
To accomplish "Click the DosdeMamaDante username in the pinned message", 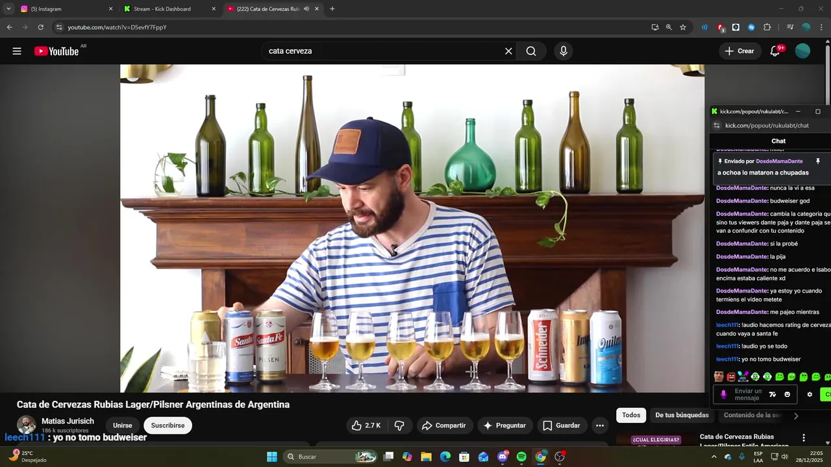I will click(x=779, y=161).
